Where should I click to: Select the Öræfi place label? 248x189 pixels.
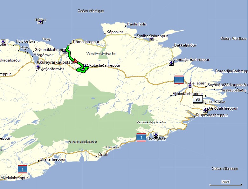point(103,154)
